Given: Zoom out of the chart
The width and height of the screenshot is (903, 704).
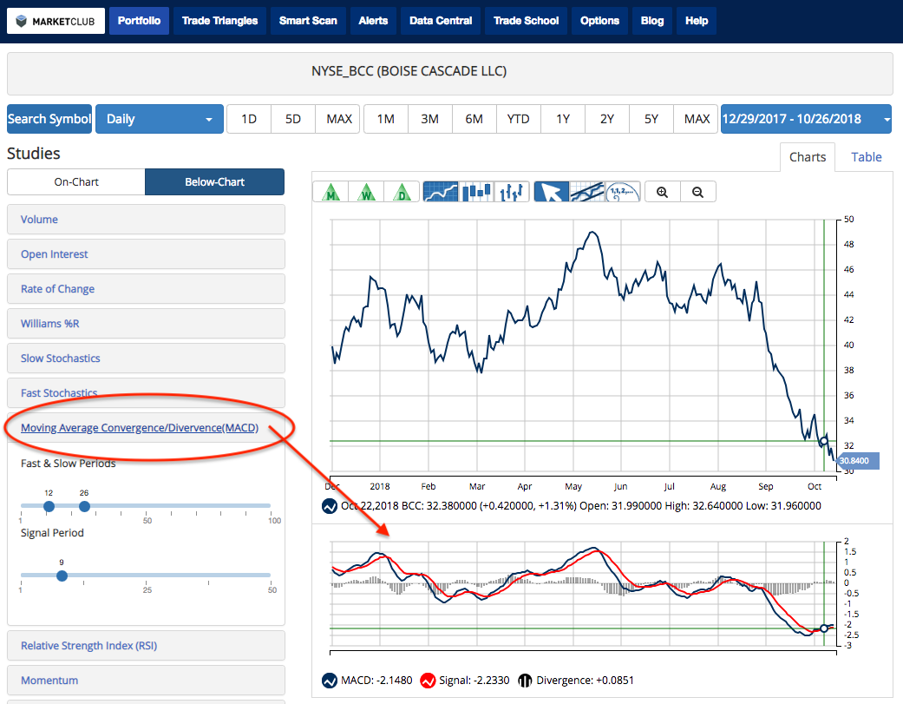Looking at the screenshot, I should pyautogui.click(x=698, y=192).
